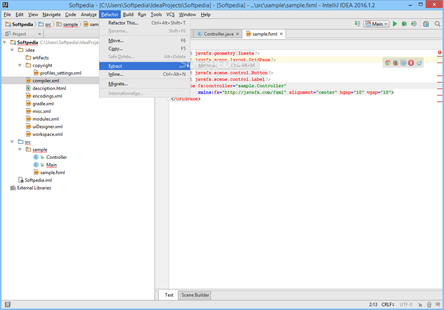Select the artifacts folder
Viewport: 444px width, 310px height.
point(41,58)
